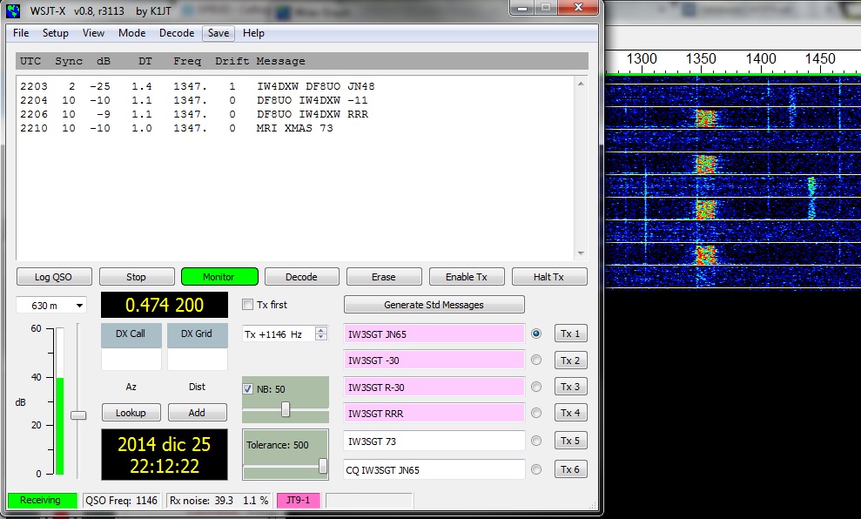Click the Tx 1 button
Viewport: 861px width, 519px height.
(570, 334)
